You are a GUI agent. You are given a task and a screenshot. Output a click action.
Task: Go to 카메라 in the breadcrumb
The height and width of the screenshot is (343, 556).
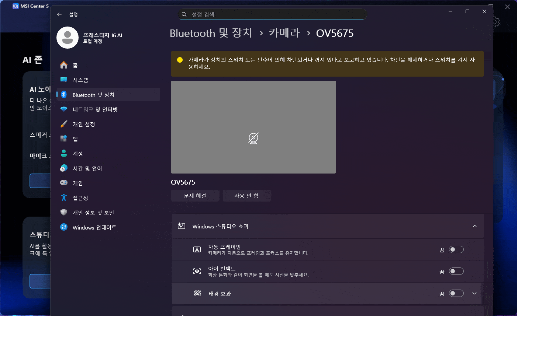[x=284, y=33]
